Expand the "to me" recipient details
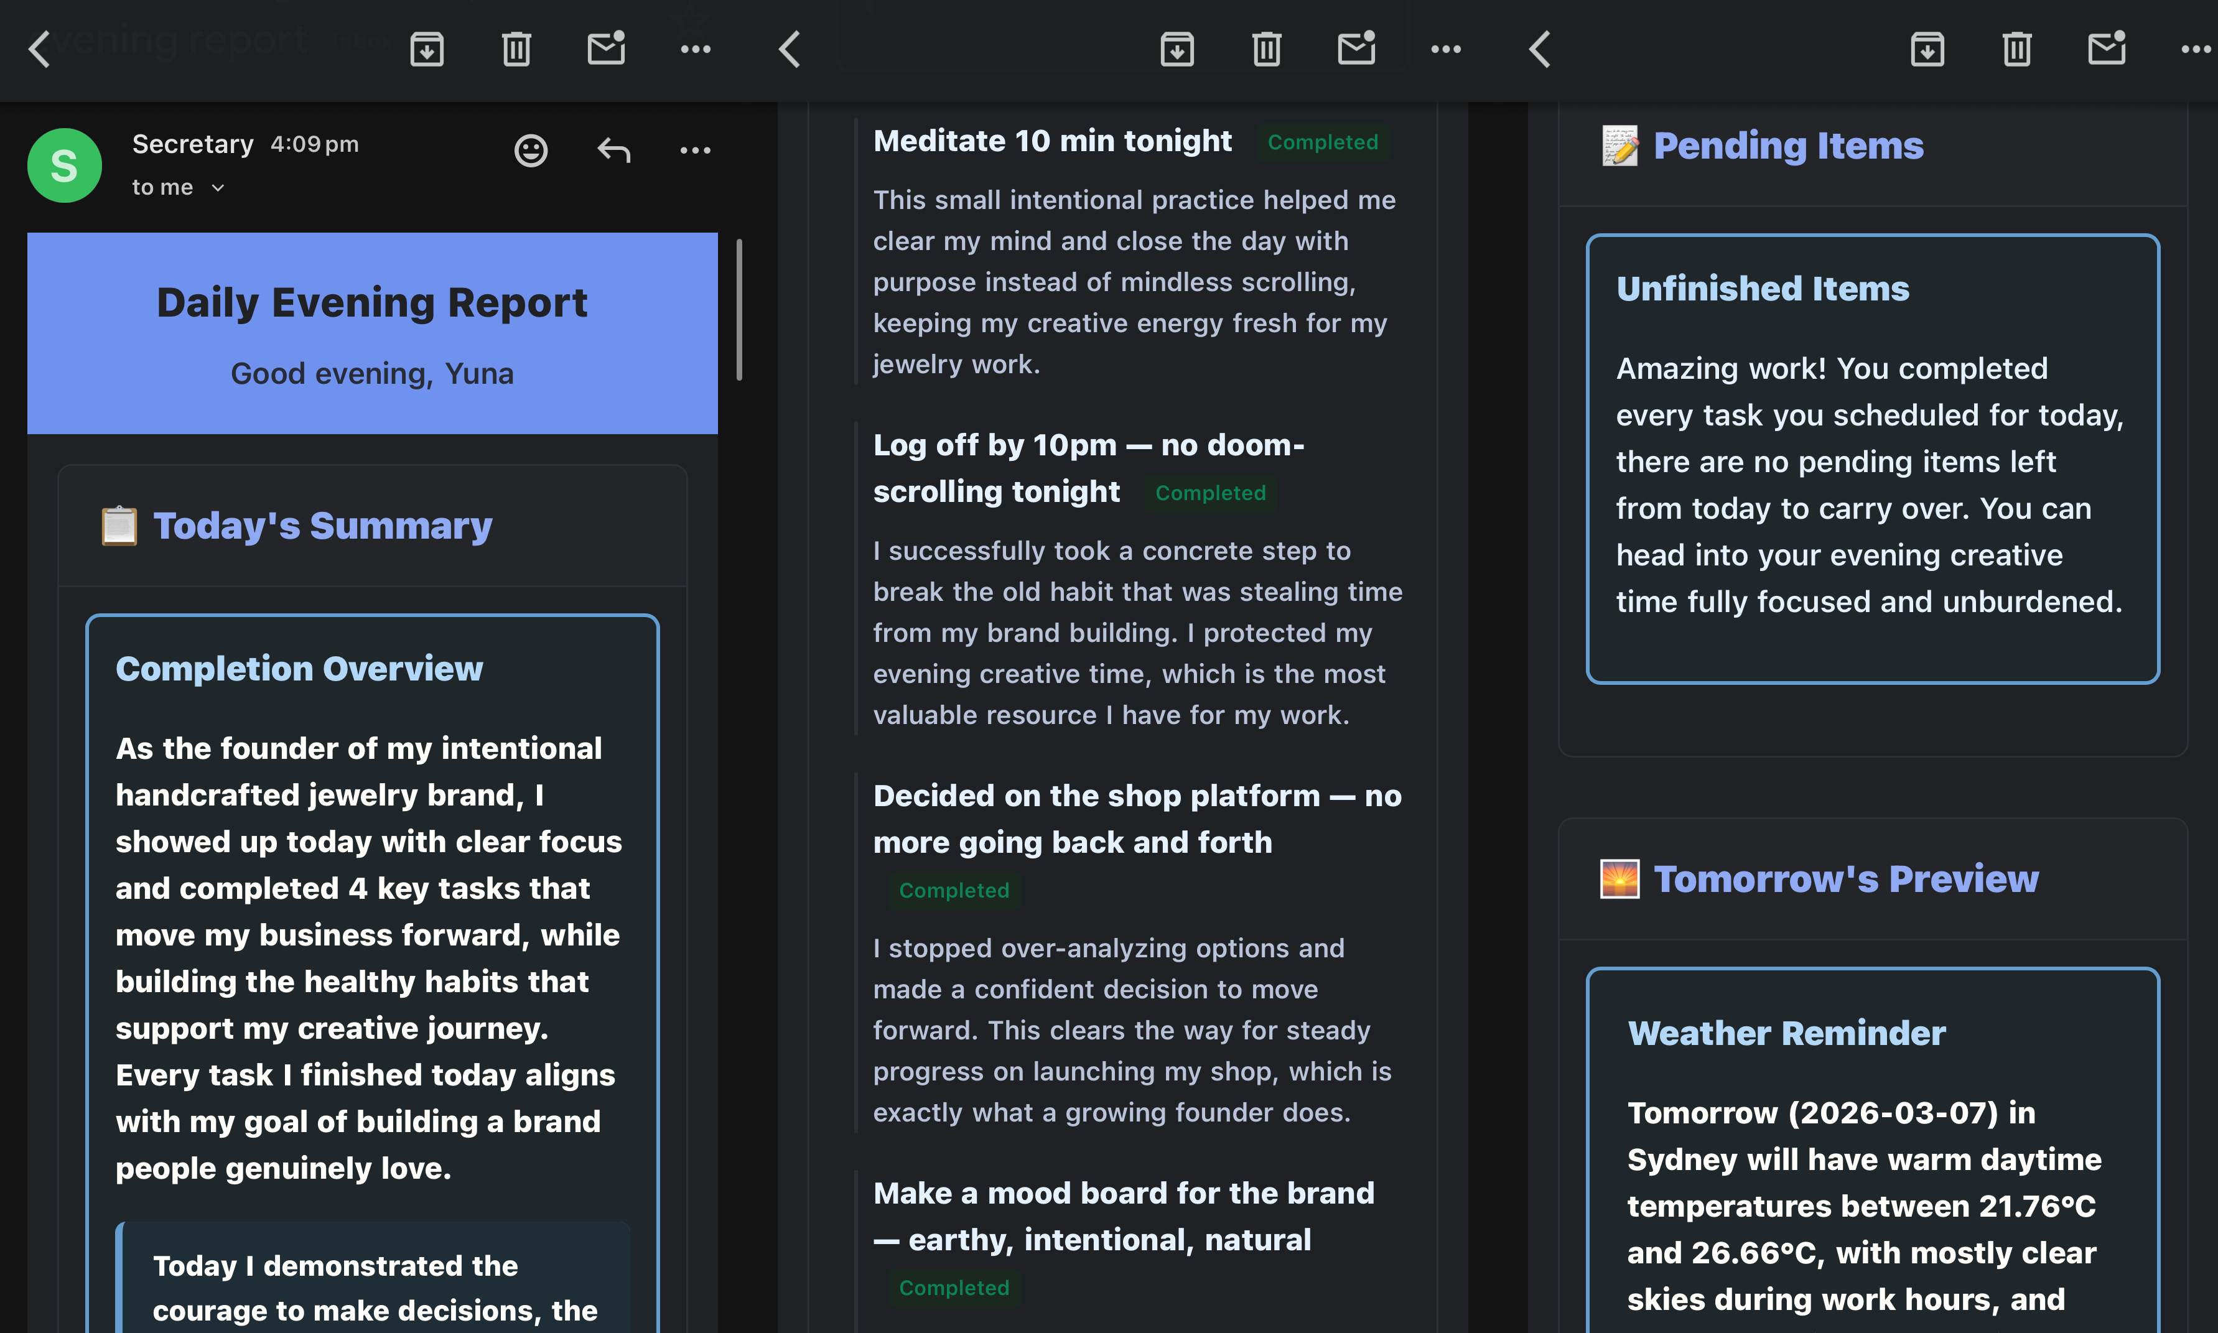 tap(217, 187)
